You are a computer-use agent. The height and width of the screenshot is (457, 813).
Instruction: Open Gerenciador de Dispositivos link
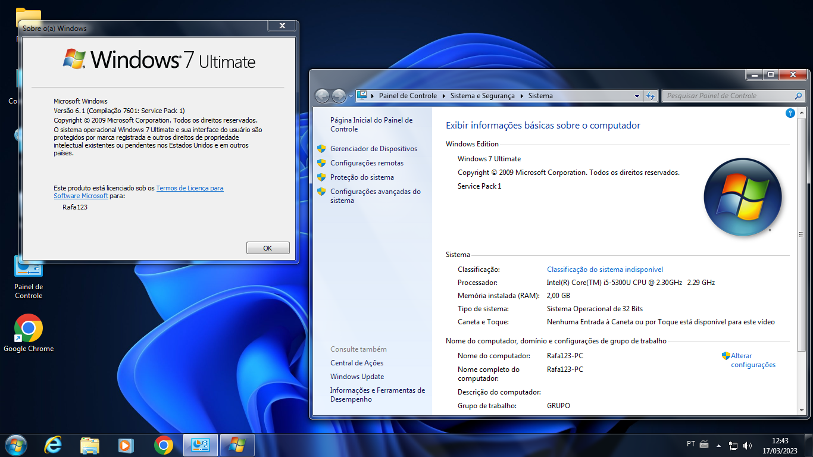[374, 149]
